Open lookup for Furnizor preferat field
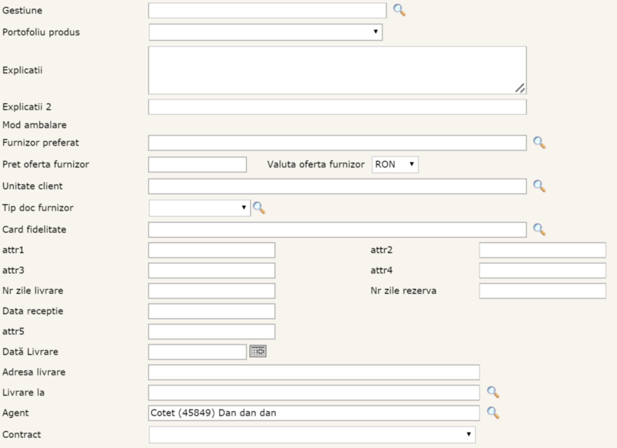Screen dimensions: 617x448 (539, 143)
